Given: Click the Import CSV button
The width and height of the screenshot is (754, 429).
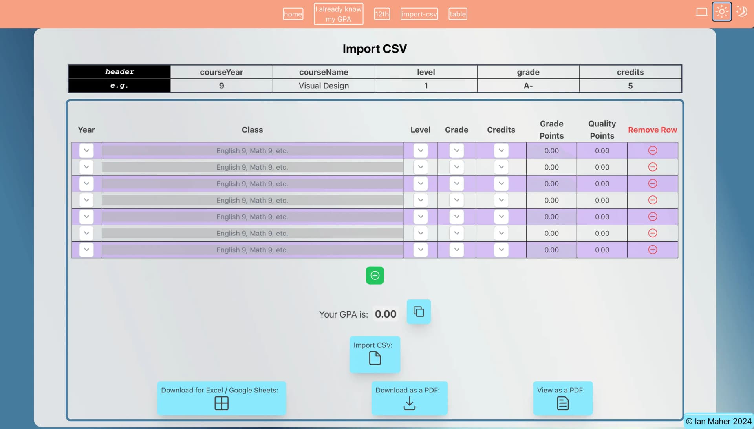Looking at the screenshot, I should tap(374, 354).
